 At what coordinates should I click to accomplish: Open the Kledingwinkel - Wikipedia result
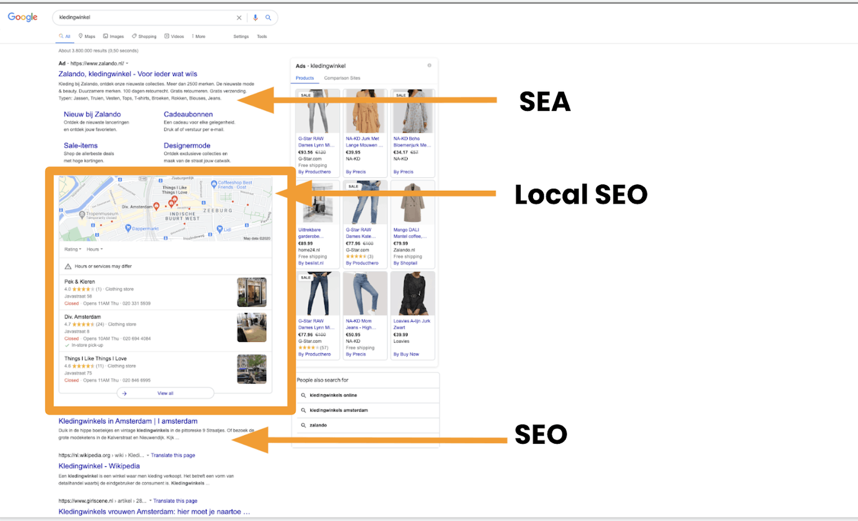tap(99, 466)
